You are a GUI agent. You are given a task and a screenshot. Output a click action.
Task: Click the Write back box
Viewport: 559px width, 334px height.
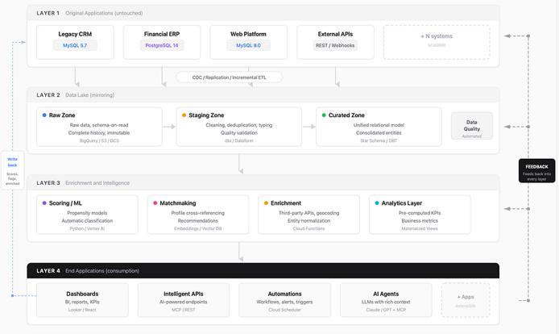[12, 171]
